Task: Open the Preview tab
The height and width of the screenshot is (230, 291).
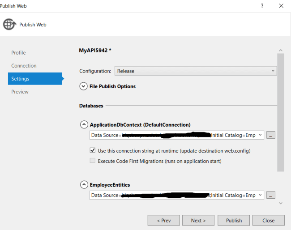Action: [20, 92]
